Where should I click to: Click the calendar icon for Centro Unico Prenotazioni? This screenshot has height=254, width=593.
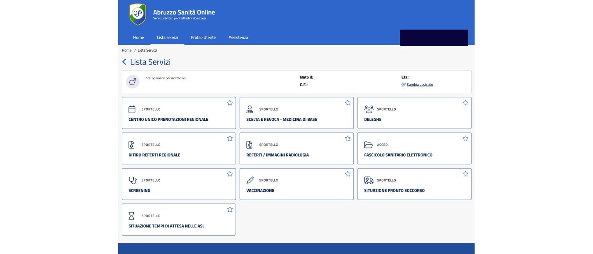(132, 109)
